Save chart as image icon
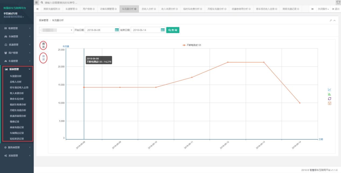This screenshot has width=341, height=173. click(x=329, y=103)
